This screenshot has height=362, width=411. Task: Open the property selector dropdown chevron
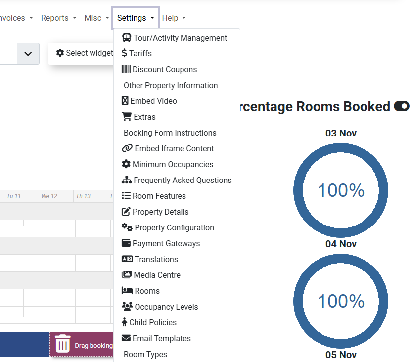[x=28, y=53]
